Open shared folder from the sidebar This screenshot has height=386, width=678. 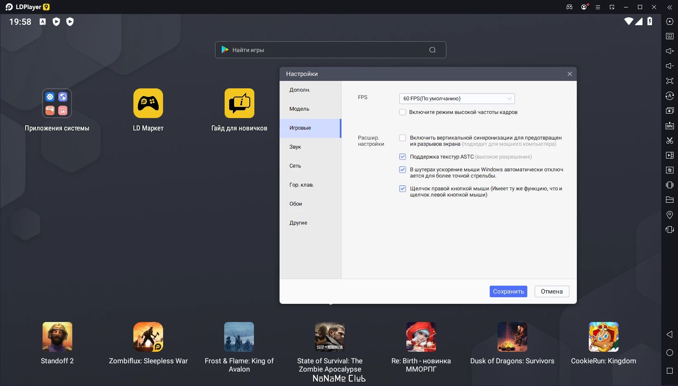670,200
